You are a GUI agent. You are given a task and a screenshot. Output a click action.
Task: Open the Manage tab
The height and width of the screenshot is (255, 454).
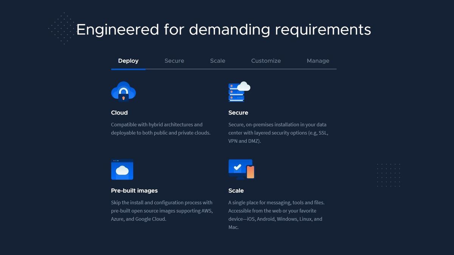(318, 61)
